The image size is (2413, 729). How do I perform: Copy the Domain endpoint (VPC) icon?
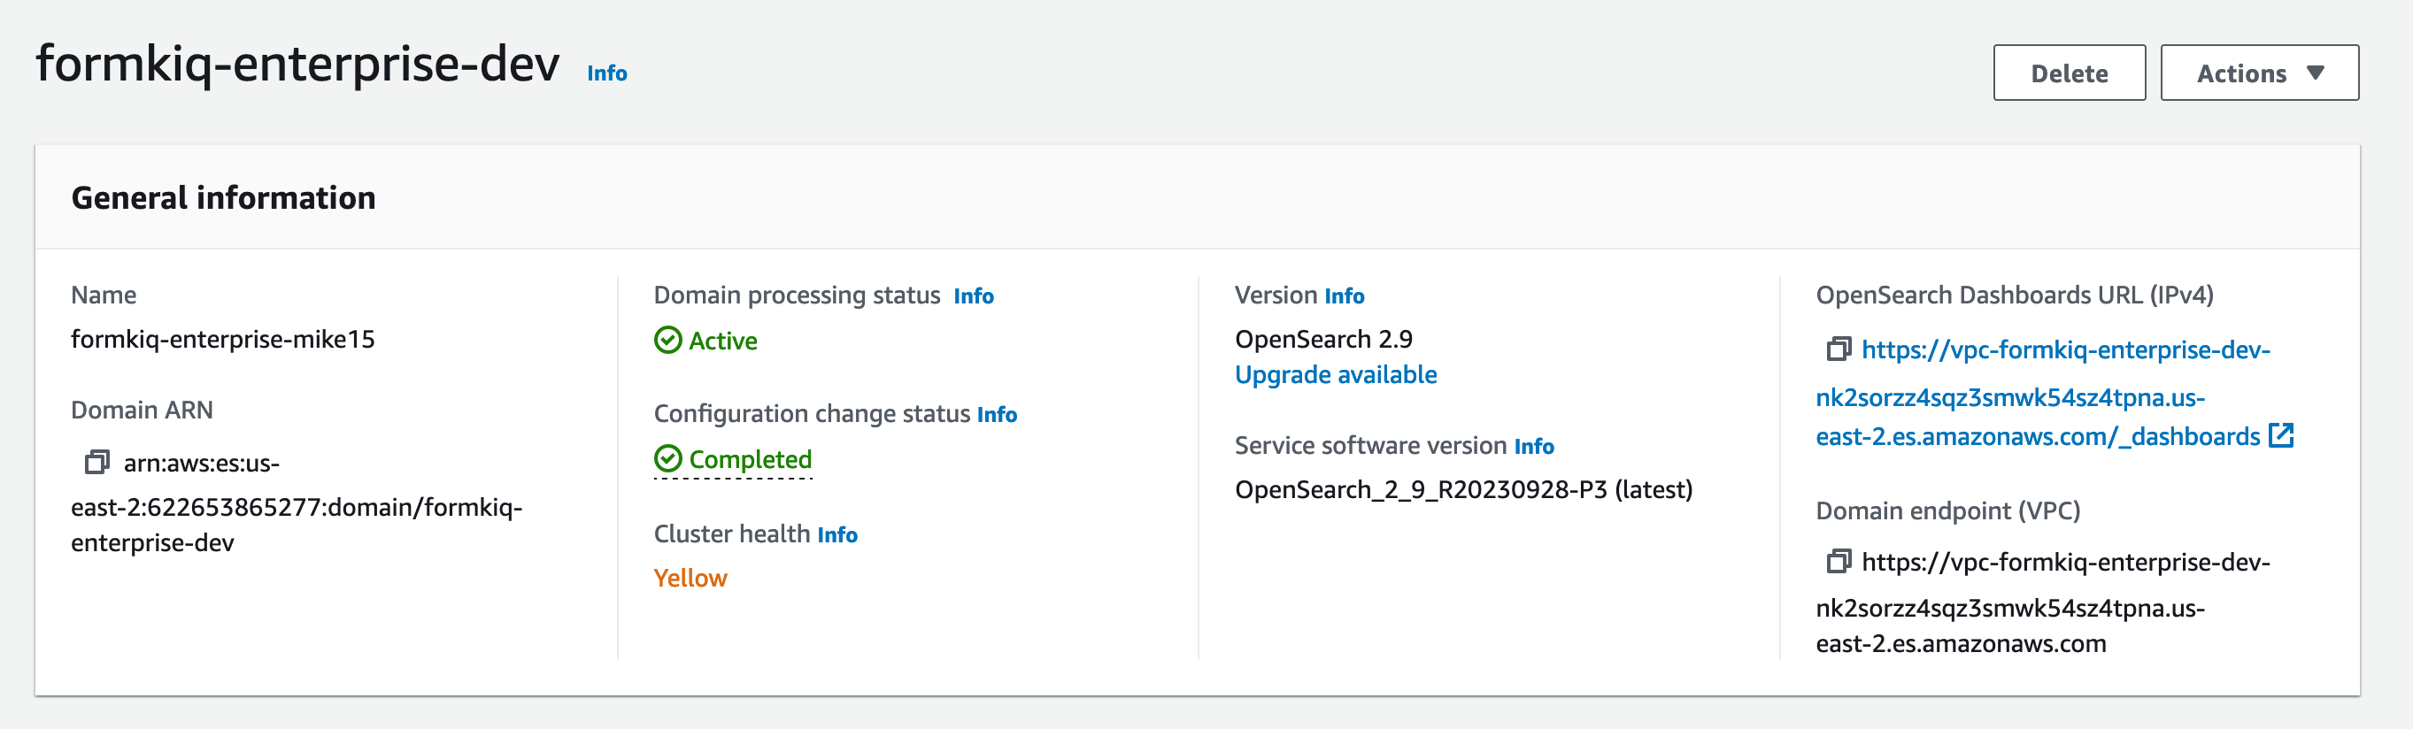point(1839,562)
